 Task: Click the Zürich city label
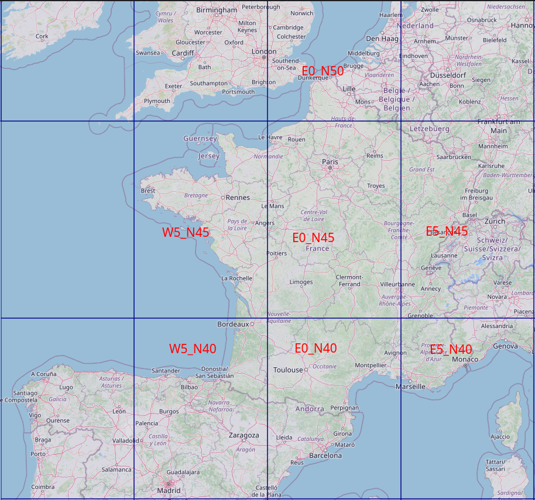point(495,221)
